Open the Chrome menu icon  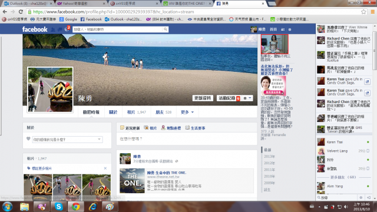pyautogui.click(x=372, y=12)
